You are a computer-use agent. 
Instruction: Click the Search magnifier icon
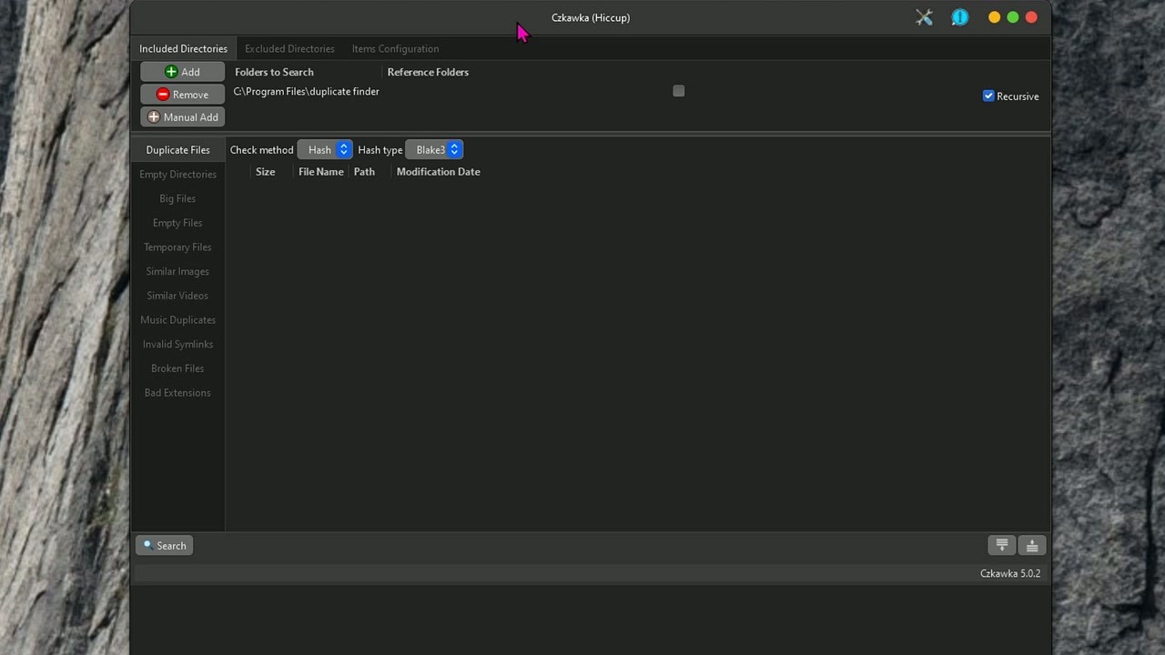(x=147, y=545)
